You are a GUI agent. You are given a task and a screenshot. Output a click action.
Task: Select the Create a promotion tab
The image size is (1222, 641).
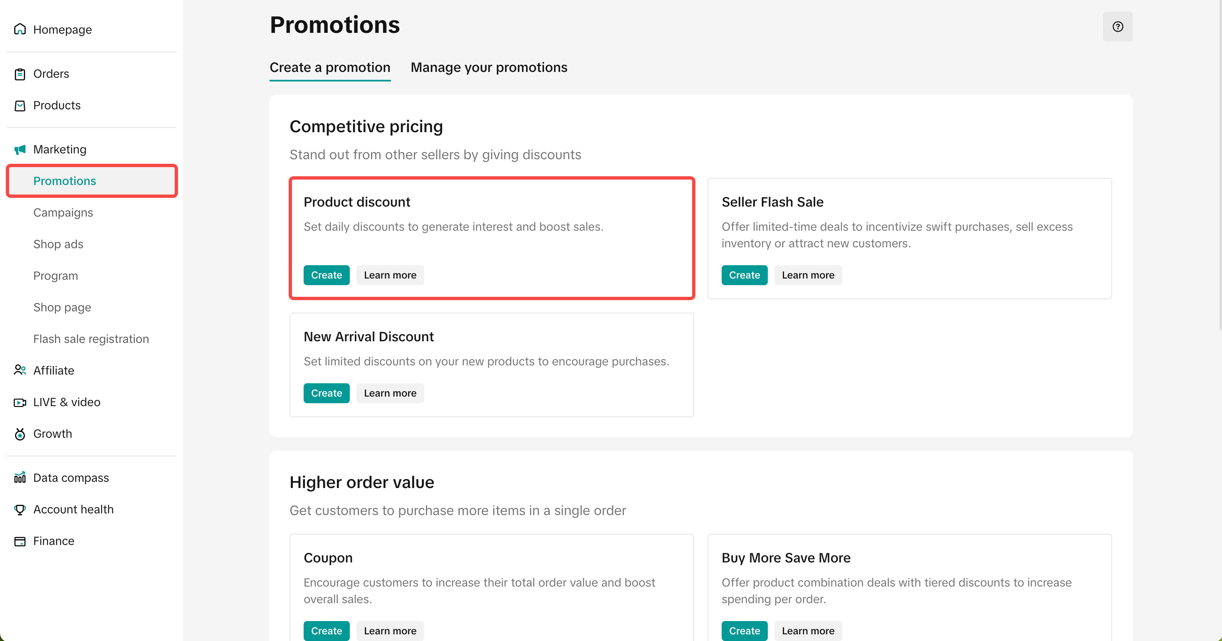click(x=330, y=67)
